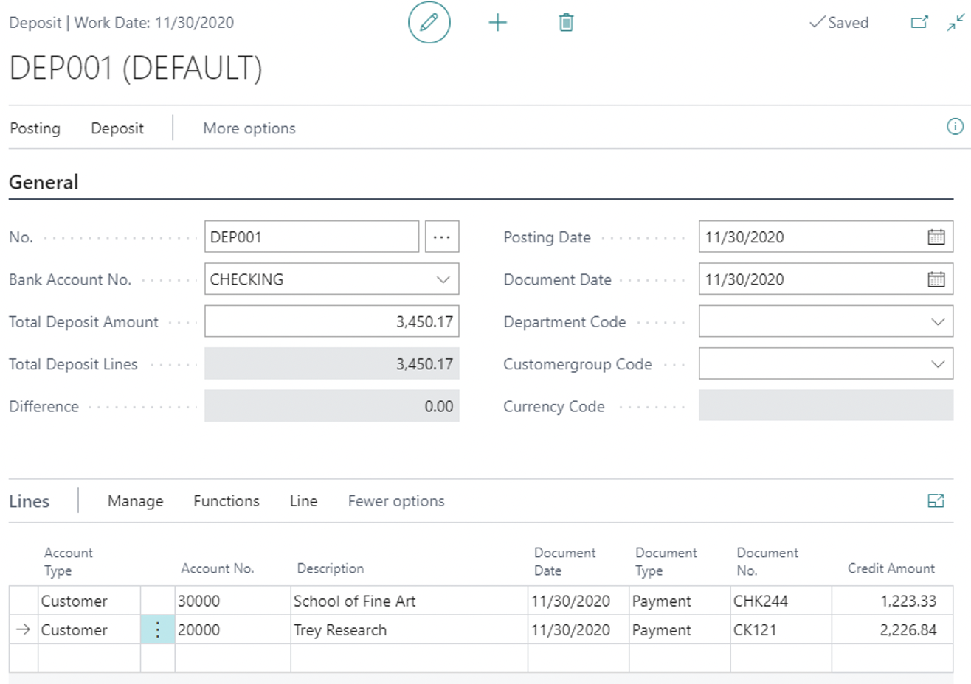Viewport: 971px width, 684px height.
Task: Open the Customergroup Code dropdown
Action: 938,363
